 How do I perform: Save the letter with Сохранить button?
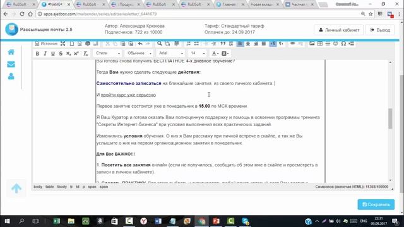[376, 204]
